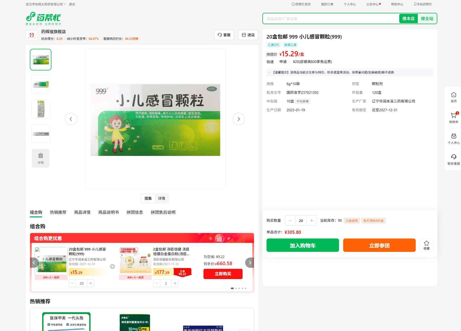Switch gallery view to 详情 toggle
The width and height of the screenshot is (461, 331).
pos(162,198)
